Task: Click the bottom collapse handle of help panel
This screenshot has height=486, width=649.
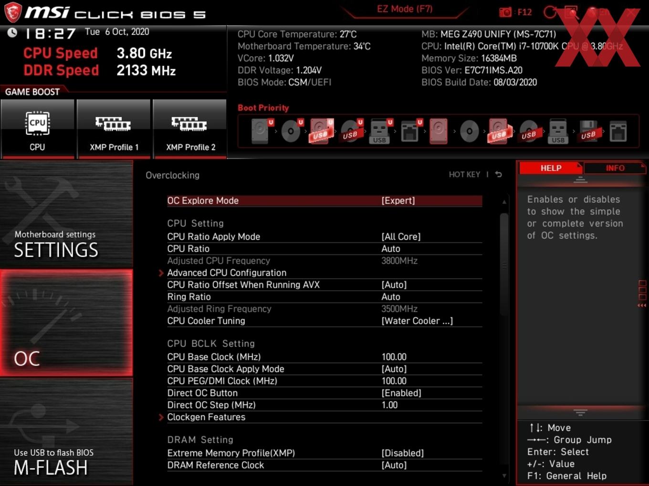Action: 580,412
